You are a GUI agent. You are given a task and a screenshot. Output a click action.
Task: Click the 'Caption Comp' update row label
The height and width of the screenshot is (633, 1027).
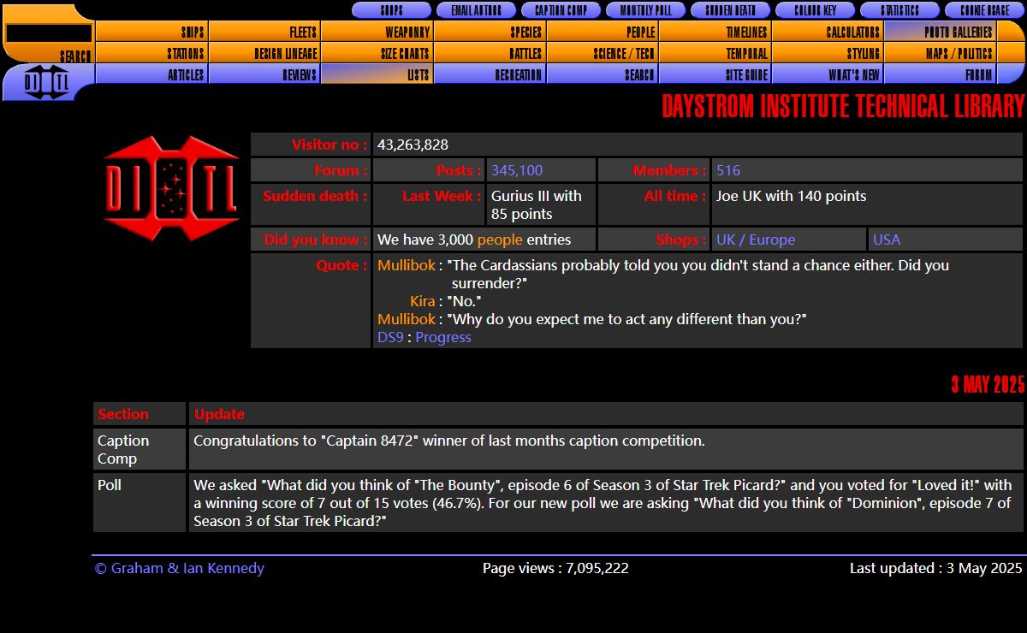pos(123,450)
